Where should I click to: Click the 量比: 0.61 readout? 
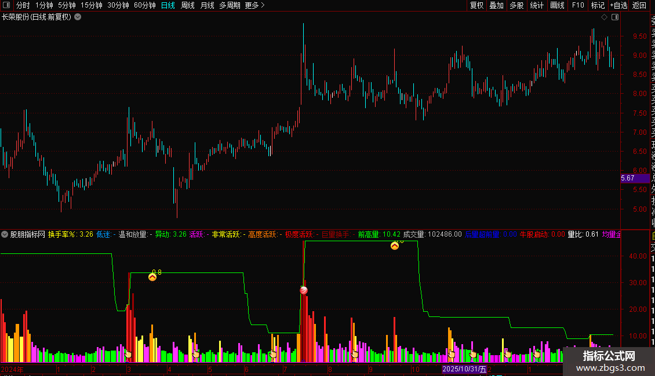pos(583,234)
